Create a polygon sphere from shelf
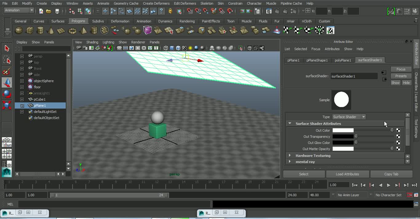Screen dimensions: 420x219 coord(19,30)
